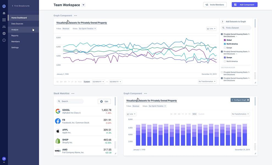The image size is (272, 165).
Task: Click the Invite Members button
Action: point(215,5)
